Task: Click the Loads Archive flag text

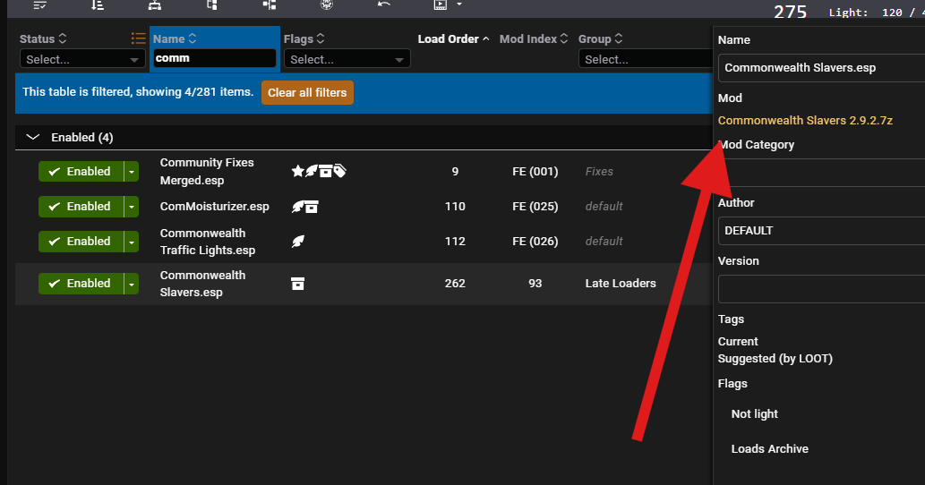Action: tap(770, 448)
